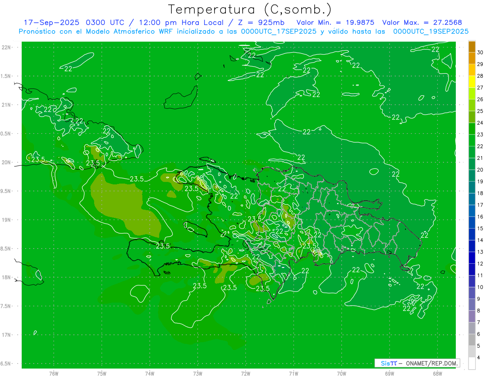Click the "68W" longitude axis label

(x=437, y=373)
